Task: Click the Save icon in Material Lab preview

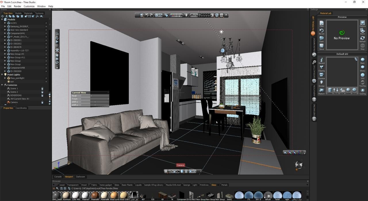Action: click(321, 46)
